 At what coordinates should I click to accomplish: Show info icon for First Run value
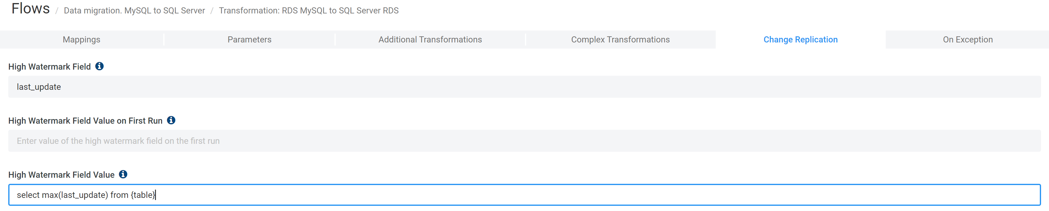coord(171,120)
